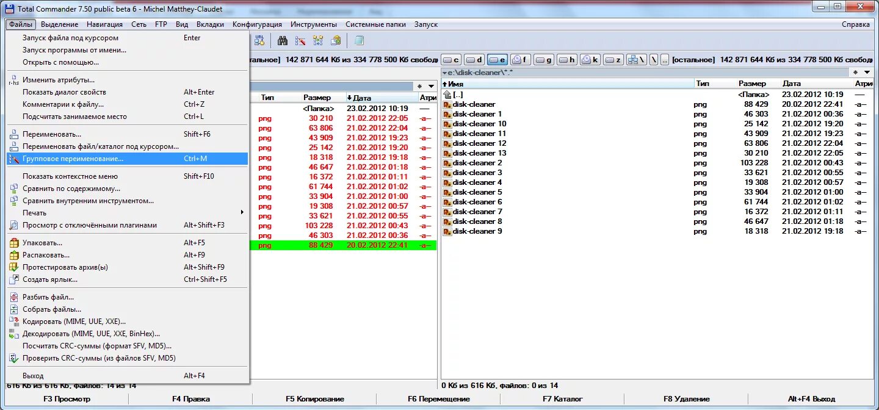The image size is (879, 410).
Task: Choose Групповое переименование menu entry
Action: [x=127, y=159]
